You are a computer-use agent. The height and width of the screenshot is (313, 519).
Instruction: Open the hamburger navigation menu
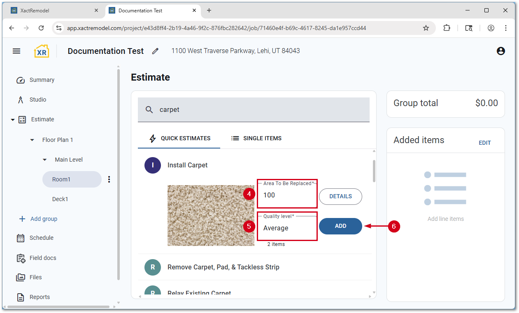[x=16, y=51]
